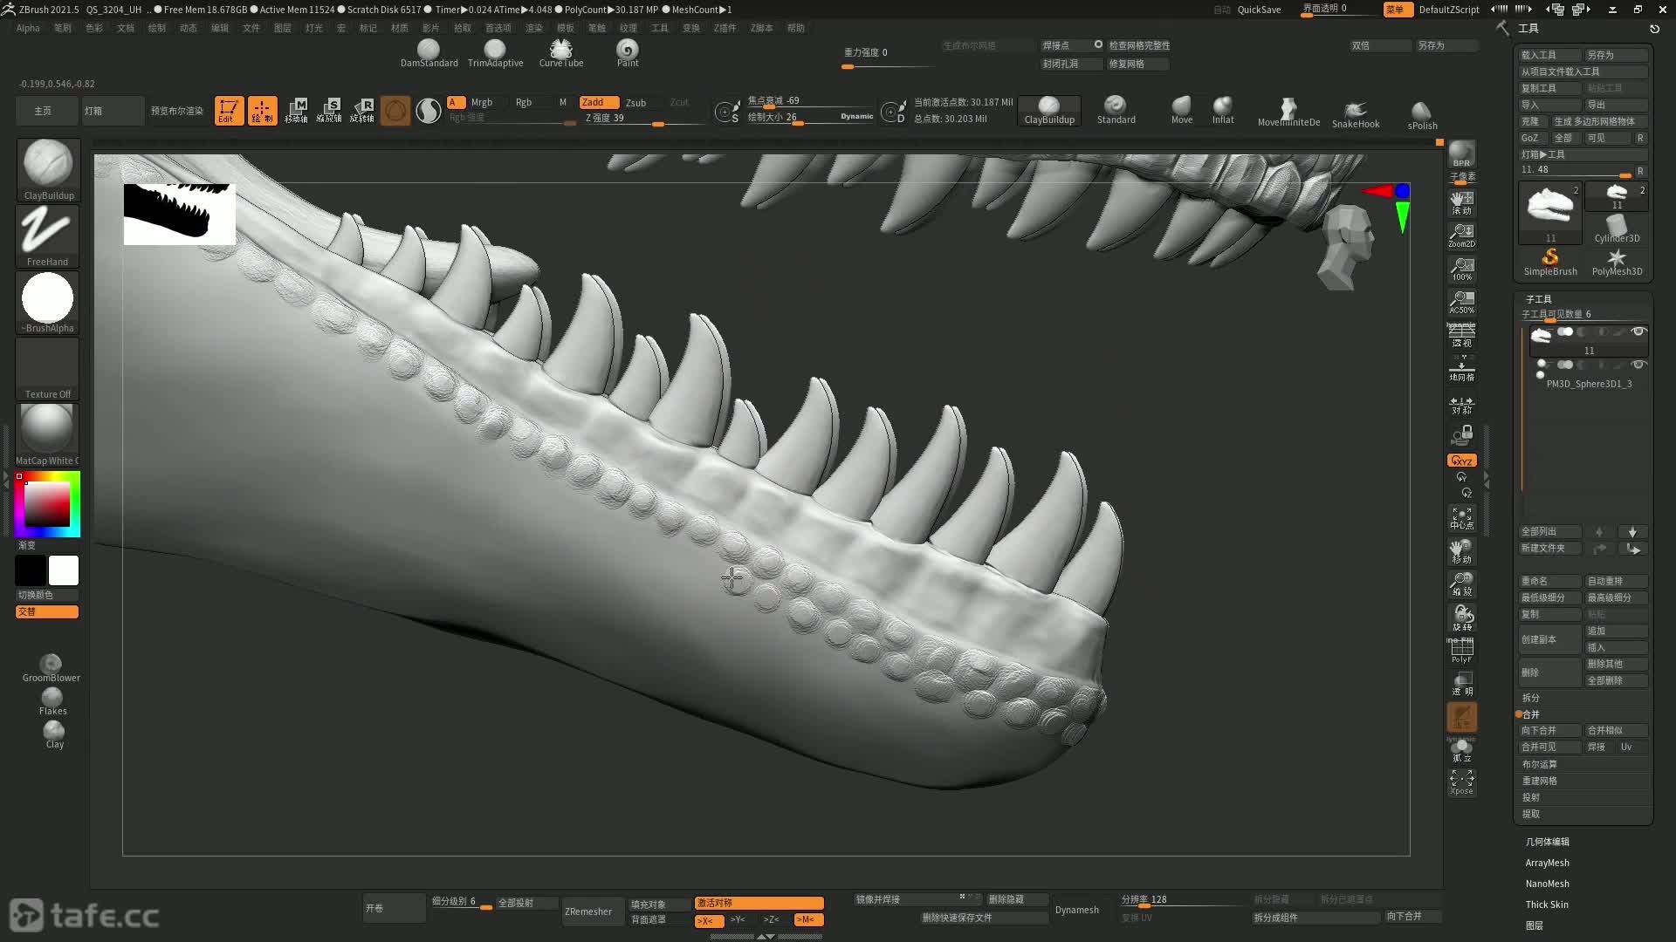
Task: Expand the NanoMesh section
Action: pos(1548,884)
